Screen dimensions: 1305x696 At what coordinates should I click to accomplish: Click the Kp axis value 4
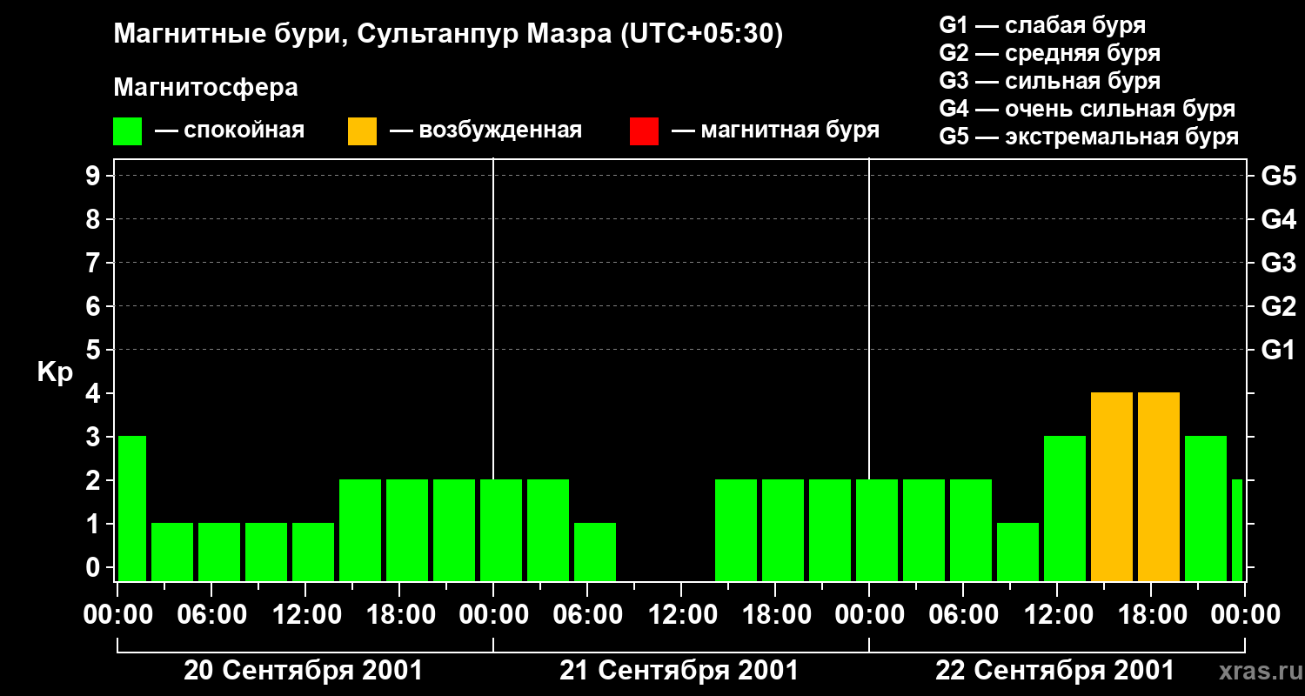[94, 394]
